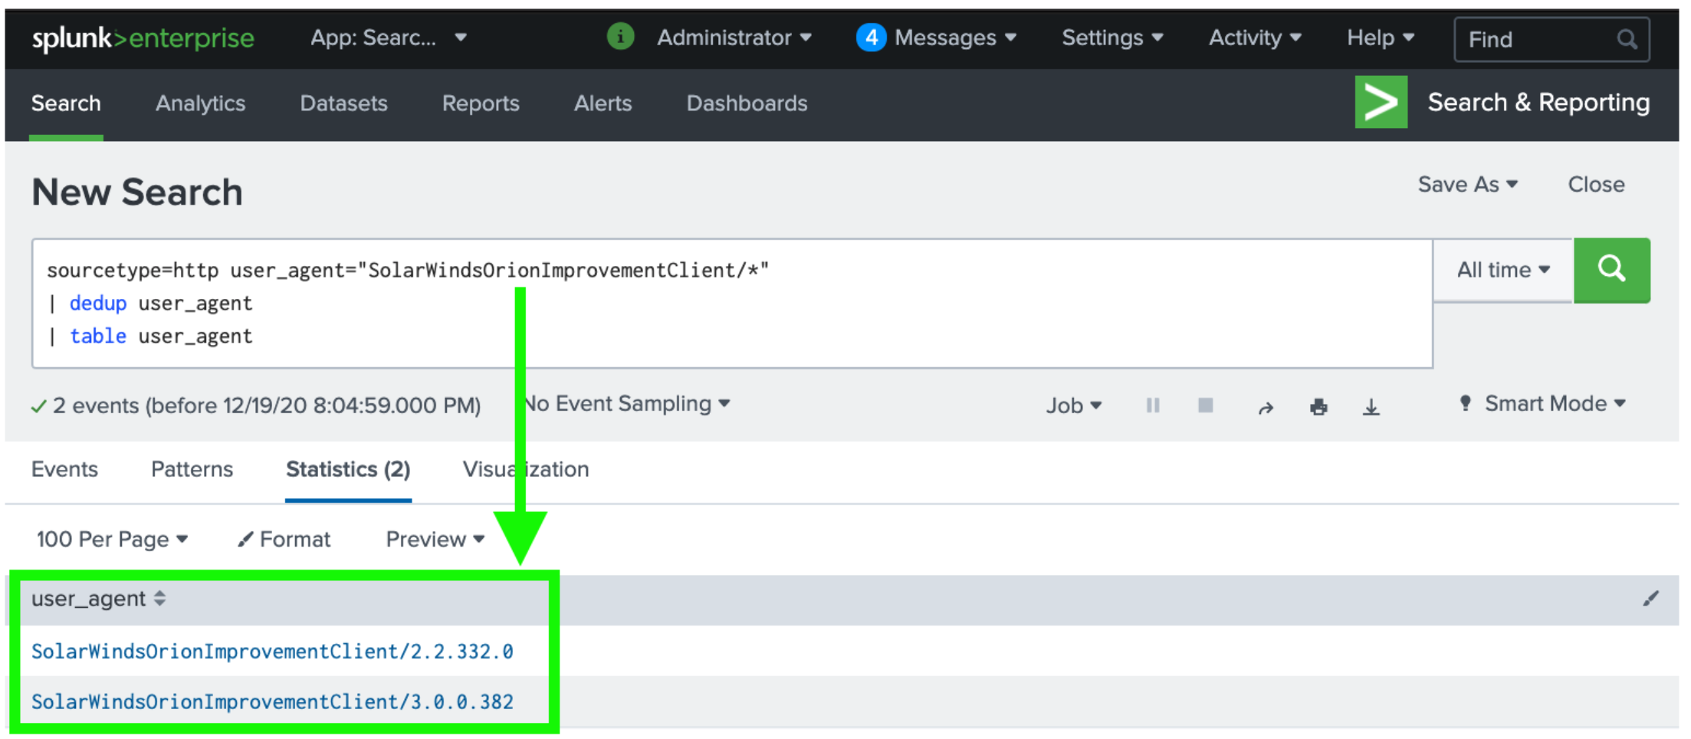The height and width of the screenshot is (739, 1691).
Task: Open the Dashboards menu item
Action: 746,103
